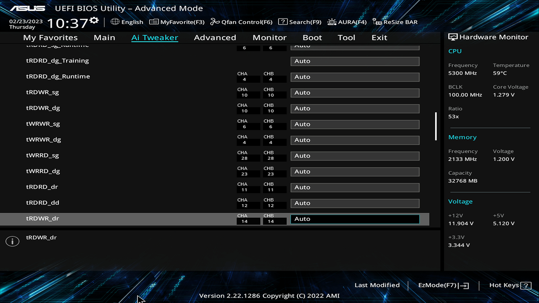Switch to the Advanced tab
Viewport: 539px width, 303px height.
215,37
